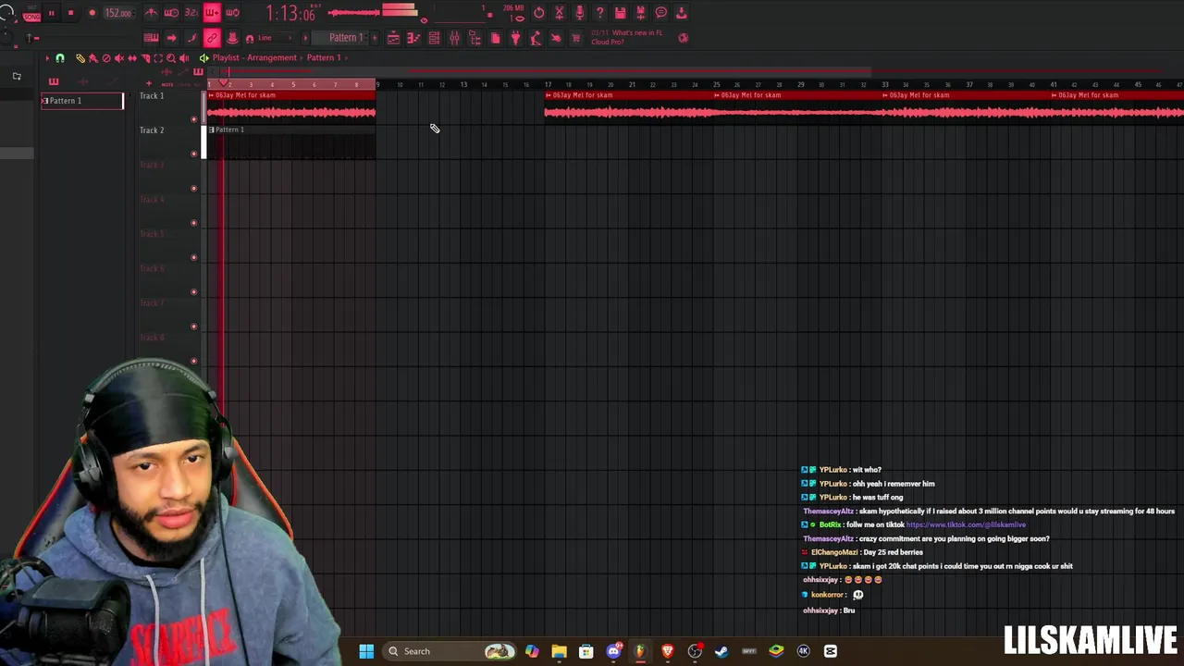Open the Mixer view icon
This screenshot has width=1184, height=666.
pyautogui.click(x=454, y=38)
